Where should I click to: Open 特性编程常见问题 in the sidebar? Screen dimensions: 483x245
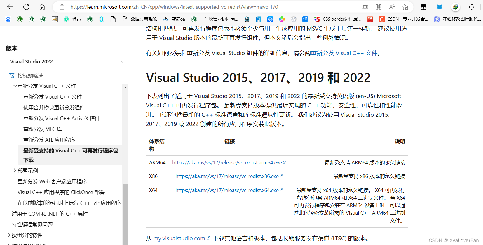click(32, 224)
